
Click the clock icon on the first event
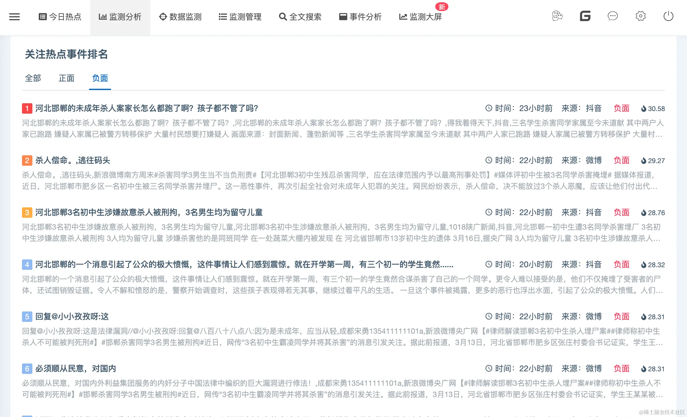(x=489, y=108)
